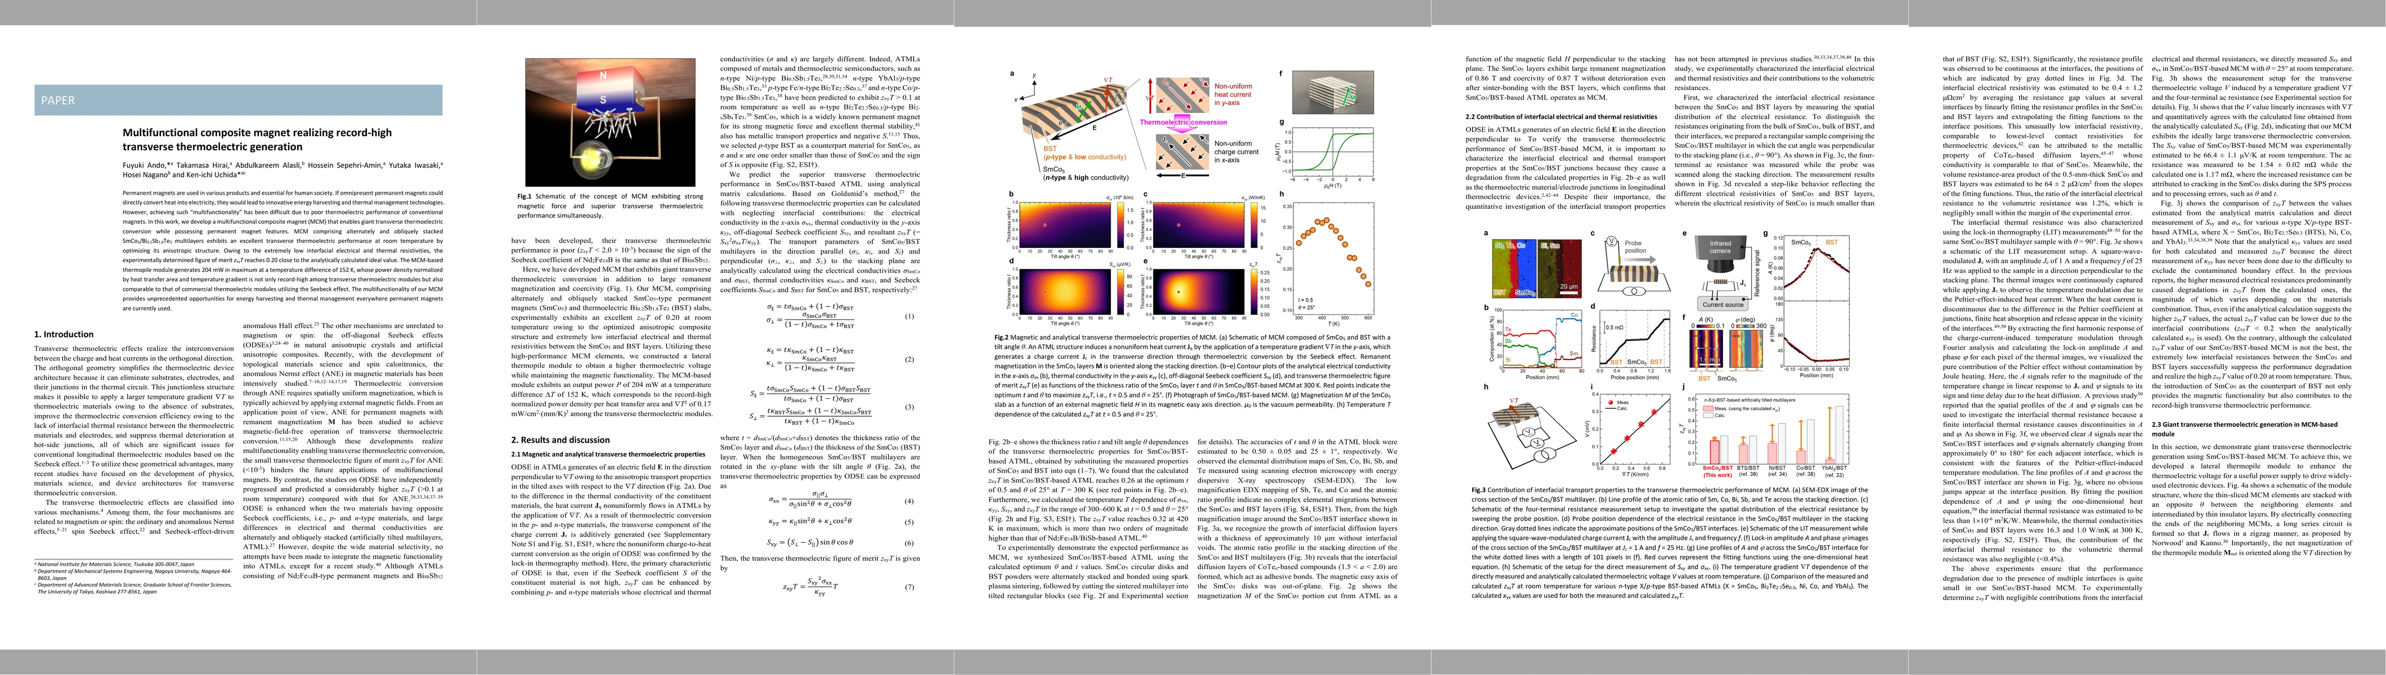
Task: Click the '2. Results and discussion' heading
Action: (560, 440)
